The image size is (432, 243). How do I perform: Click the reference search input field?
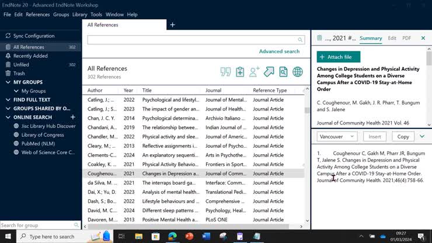click(193, 40)
